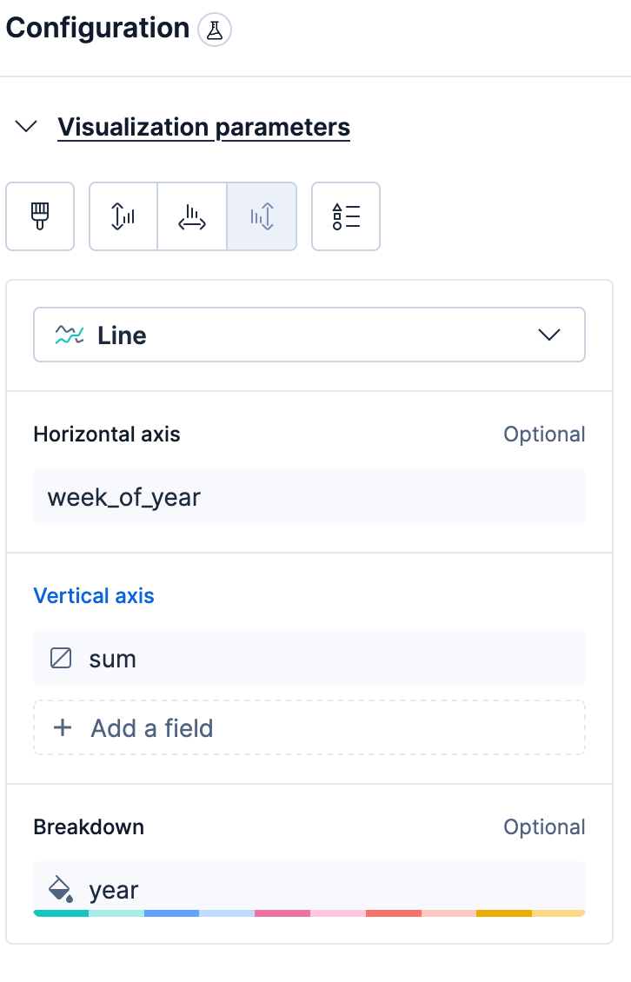The image size is (631, 982).
Task: Open the legend settings icon
Action: [346, 216]
